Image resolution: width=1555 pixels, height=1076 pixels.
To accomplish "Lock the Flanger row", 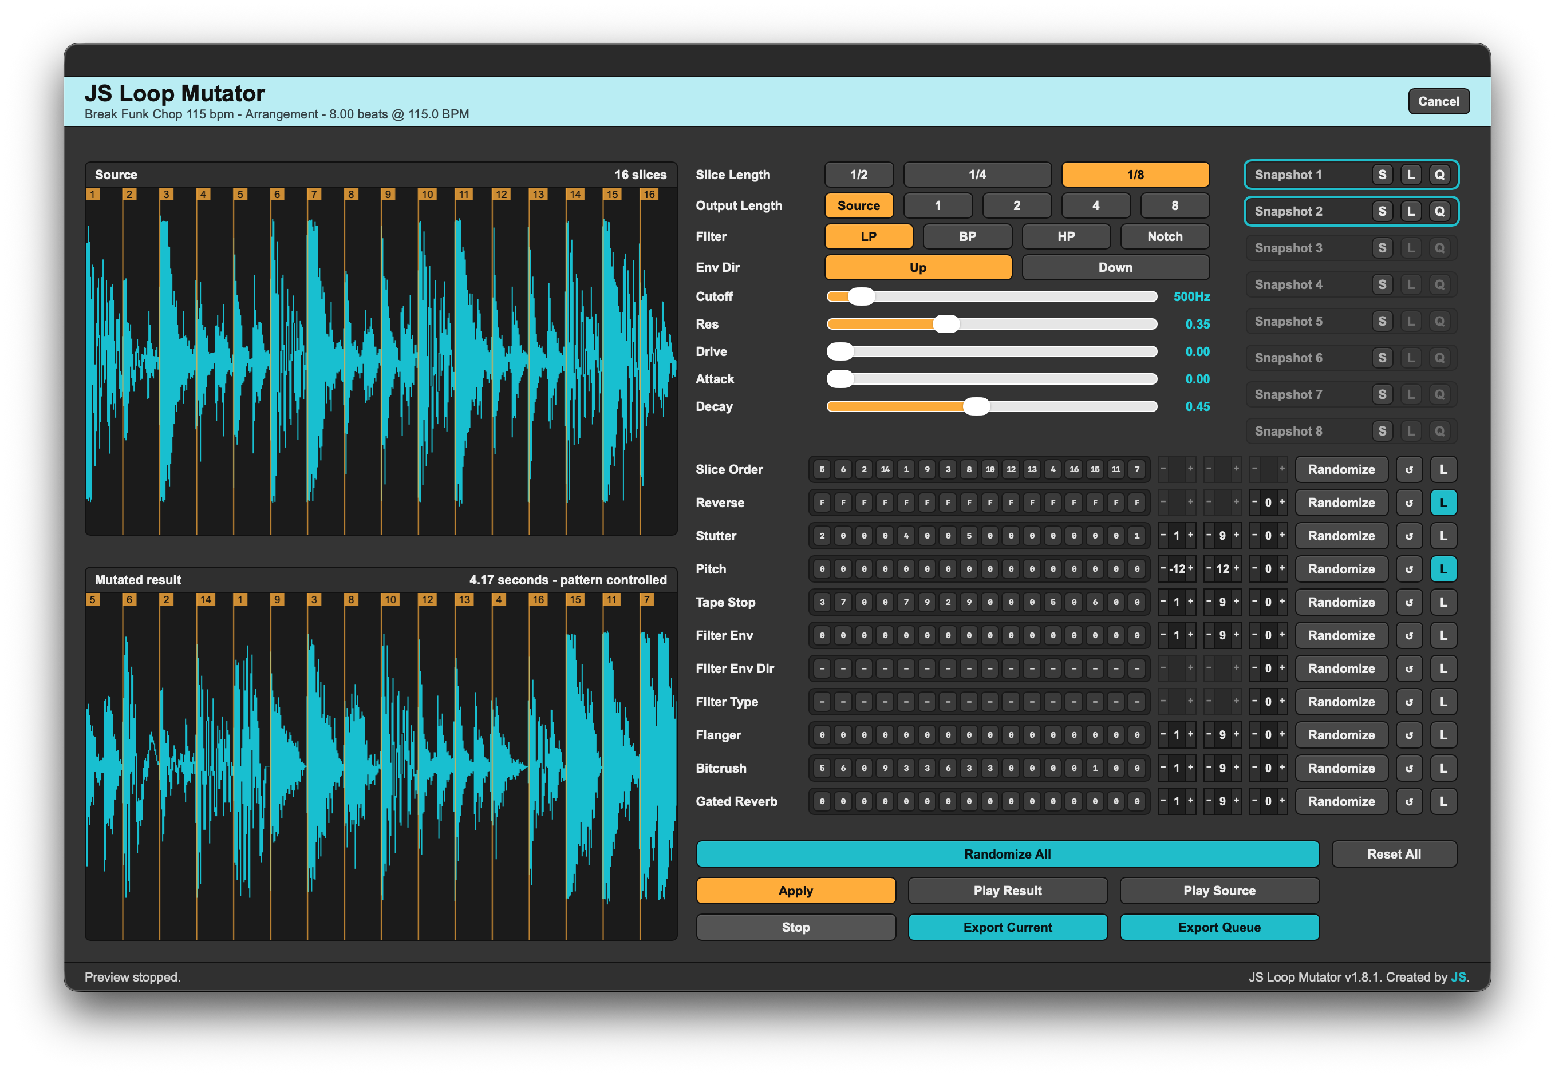I will [1443, 735].
